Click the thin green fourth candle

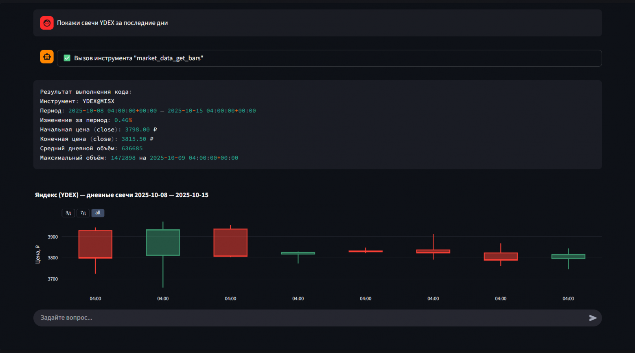tap(298, 253)
